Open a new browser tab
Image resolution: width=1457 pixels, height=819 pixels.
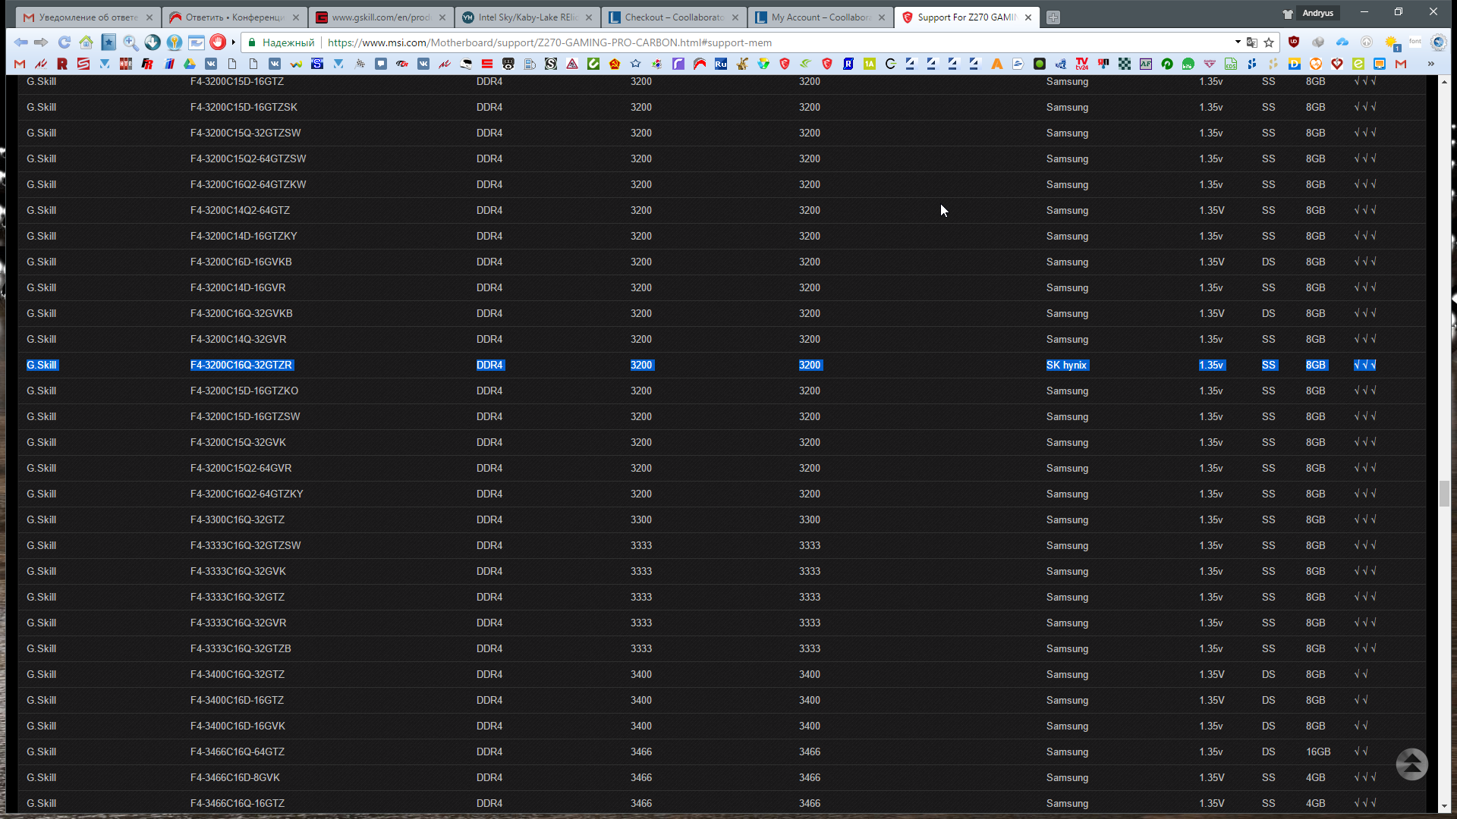coord(1053,17)
